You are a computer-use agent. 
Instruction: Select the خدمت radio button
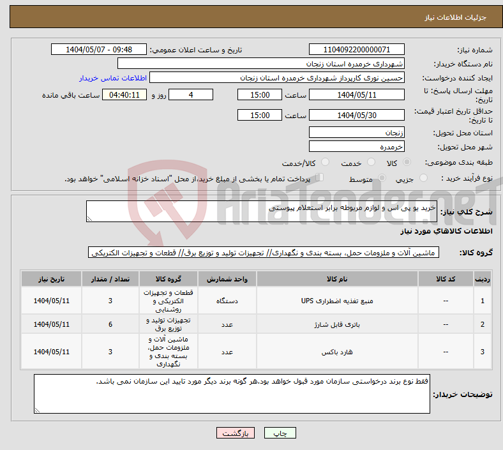click(x=371, y=162)
